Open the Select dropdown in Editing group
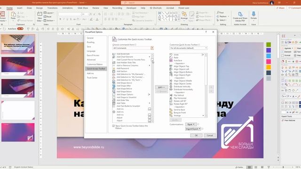301x169 pixels. pos(222,20)
